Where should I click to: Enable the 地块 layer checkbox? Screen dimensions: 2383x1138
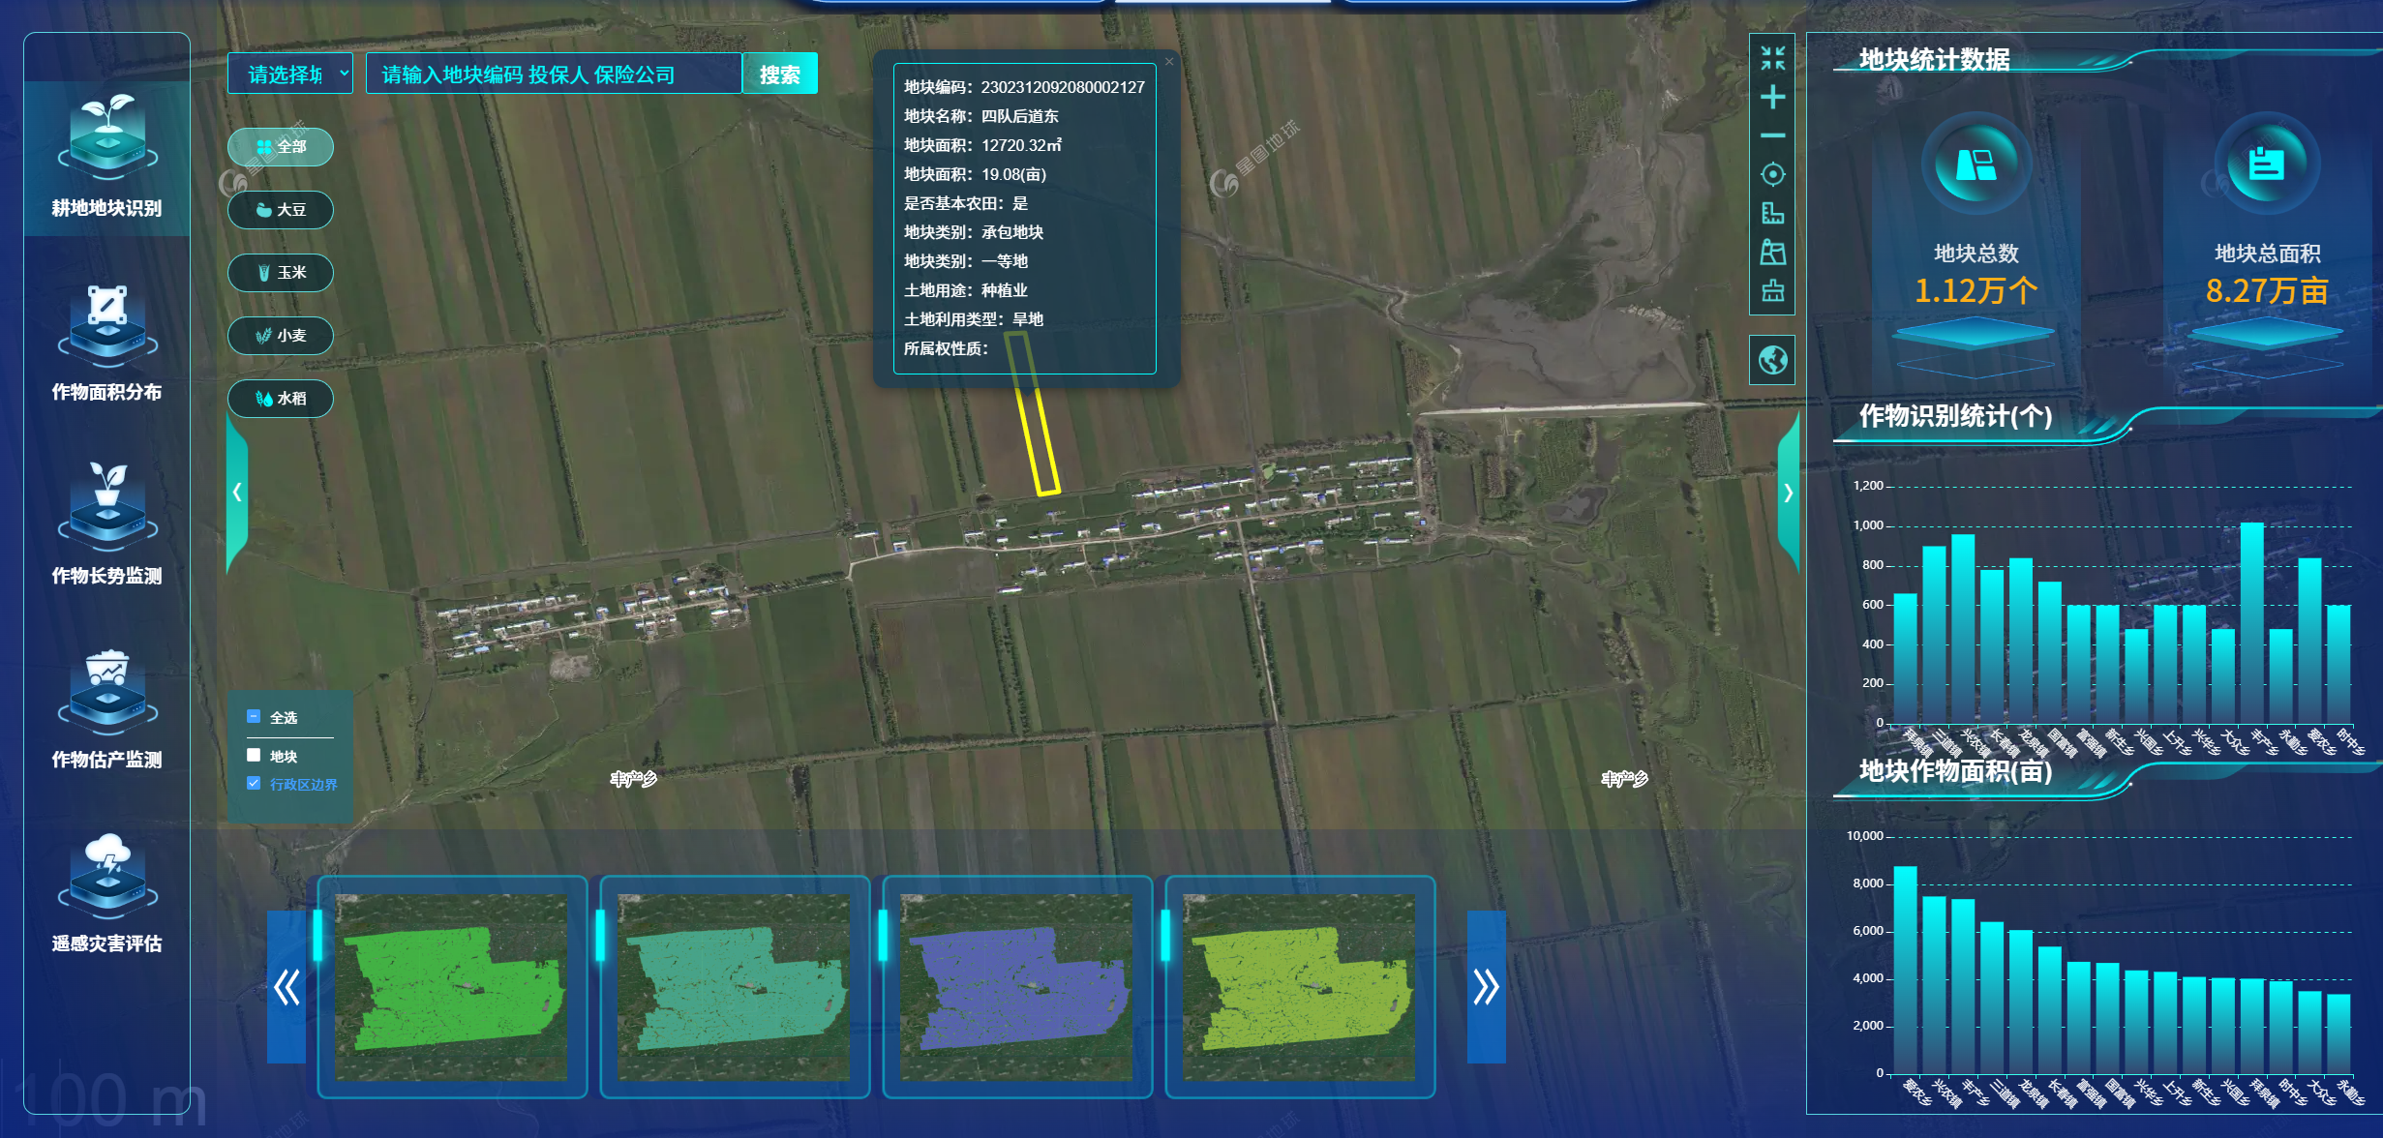pos(254,755)
